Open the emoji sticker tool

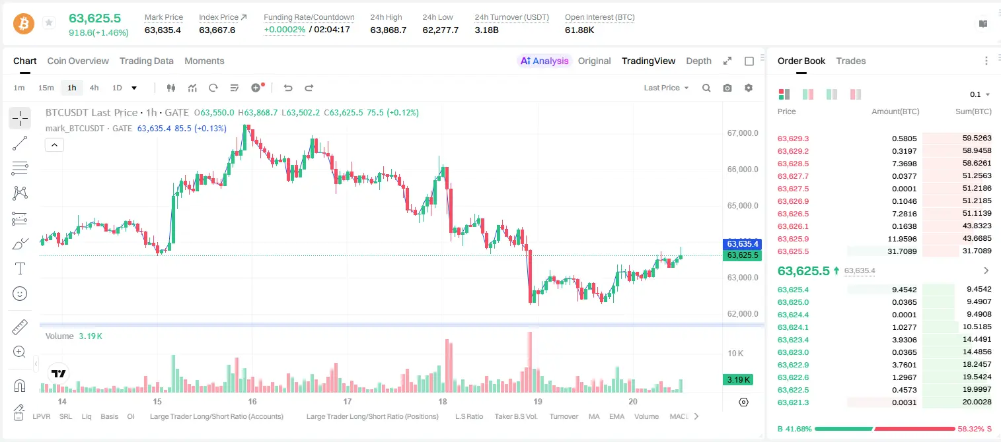coord(20,294)
